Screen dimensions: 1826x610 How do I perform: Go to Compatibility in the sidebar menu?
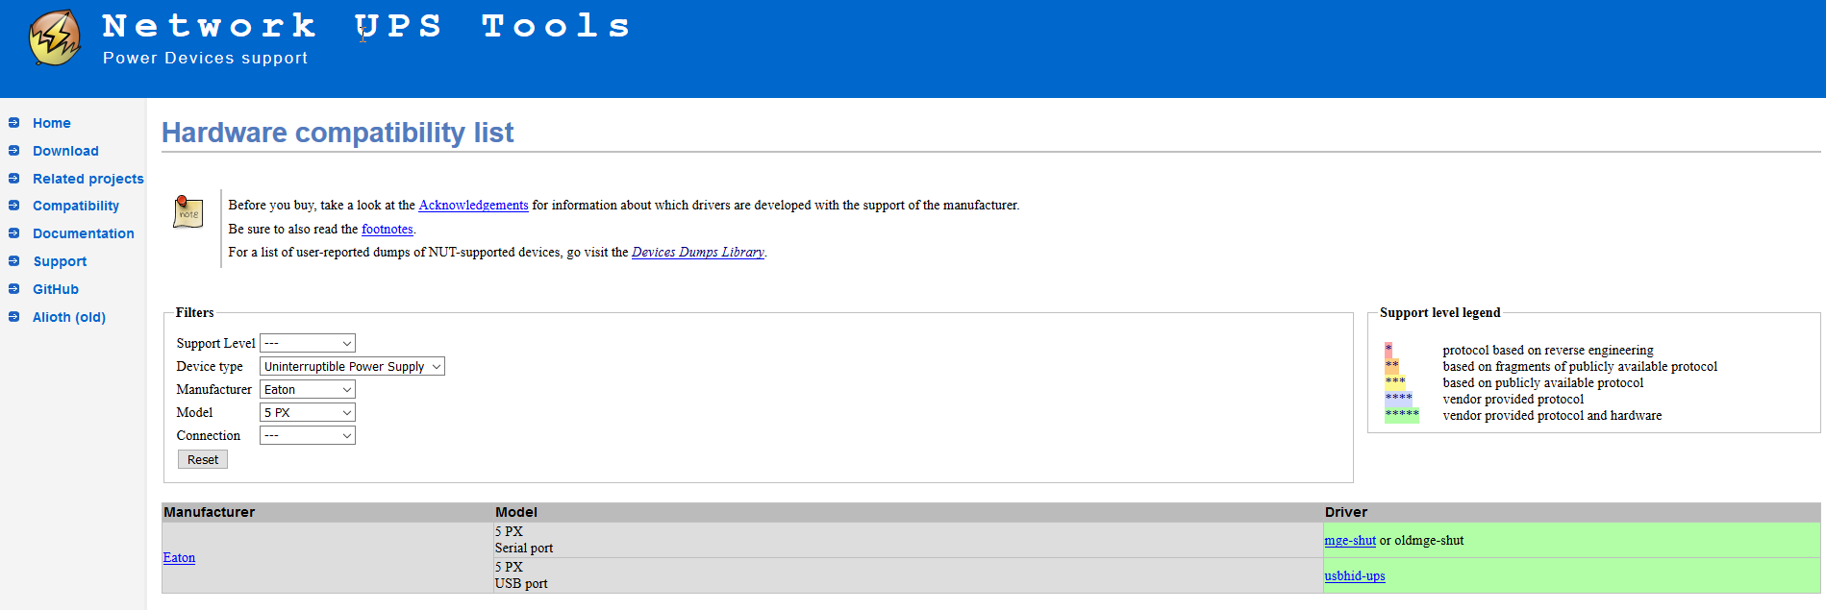pos(76,206)
